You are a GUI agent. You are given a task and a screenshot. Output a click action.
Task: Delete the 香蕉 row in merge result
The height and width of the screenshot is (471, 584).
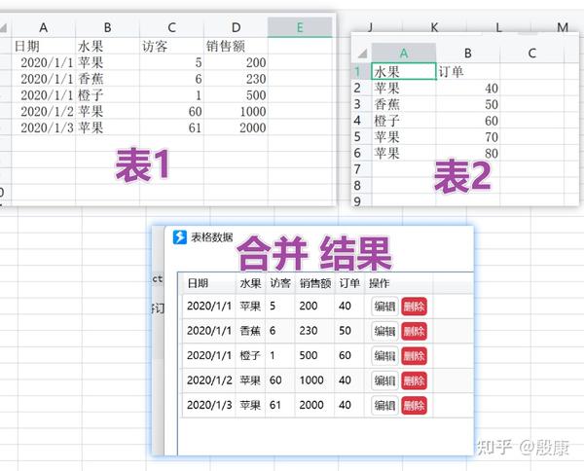coord(414,331)
